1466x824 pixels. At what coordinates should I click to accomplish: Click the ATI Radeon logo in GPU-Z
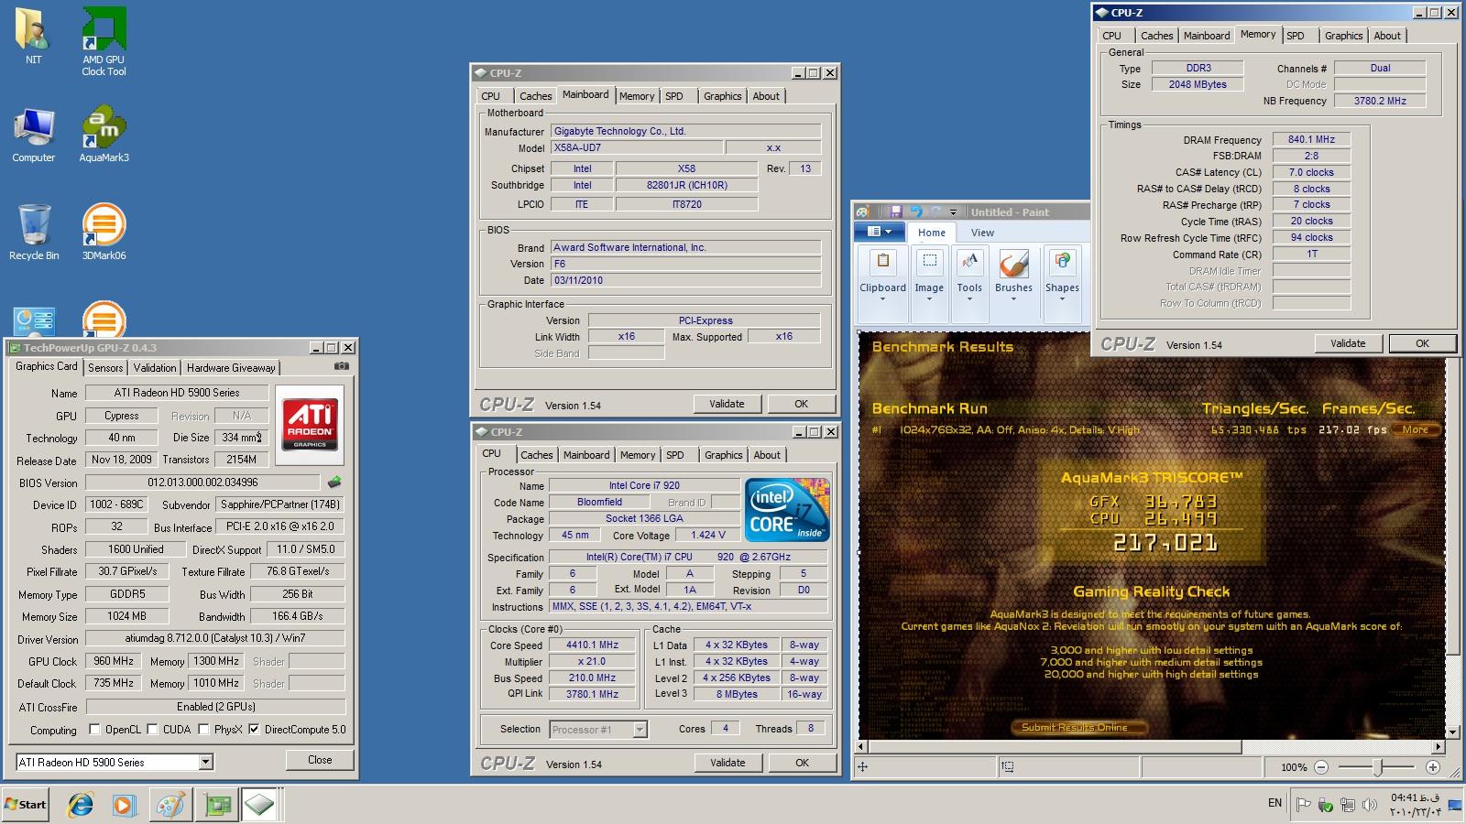point(311,425)
